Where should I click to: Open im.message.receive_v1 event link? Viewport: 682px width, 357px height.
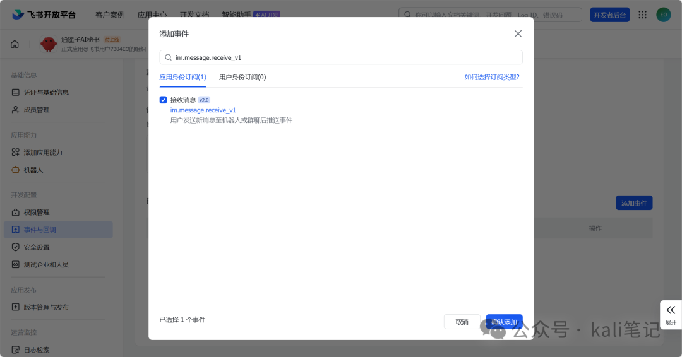pyautogui.click(x=203, y=110)
